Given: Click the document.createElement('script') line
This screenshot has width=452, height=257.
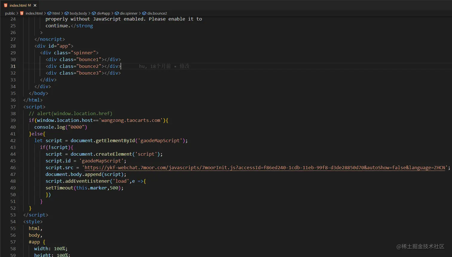Looking at the screenshot, I should [104, 154].
